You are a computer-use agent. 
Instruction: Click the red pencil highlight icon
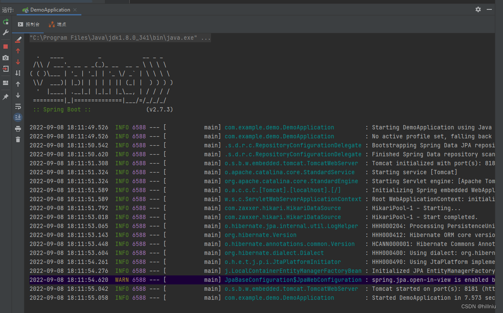pos(18,40)
